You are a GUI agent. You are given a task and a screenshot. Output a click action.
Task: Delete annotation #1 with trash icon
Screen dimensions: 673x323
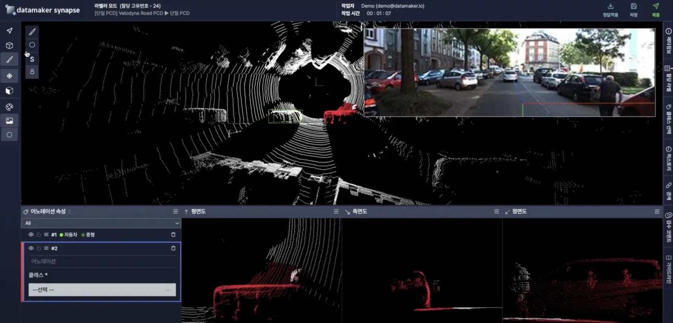click(x=173, y=235)
